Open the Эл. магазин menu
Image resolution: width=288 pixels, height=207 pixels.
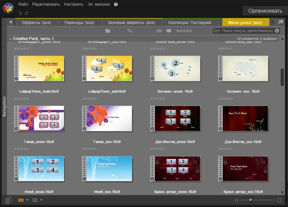[x=99, y=4]
